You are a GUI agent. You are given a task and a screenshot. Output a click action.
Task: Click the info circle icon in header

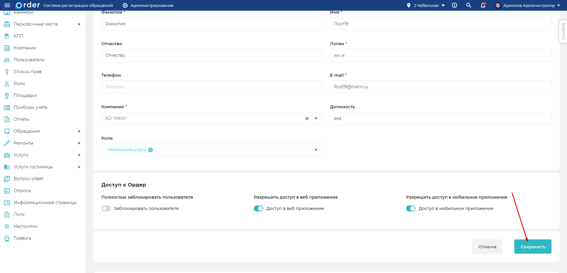pos(454,5)
